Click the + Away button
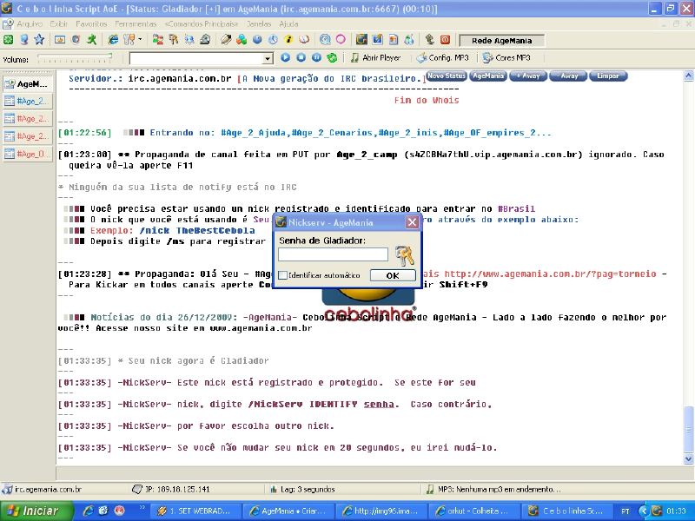Image resolution: width=695 pixels, height=521 pixels. pos(528,76)
